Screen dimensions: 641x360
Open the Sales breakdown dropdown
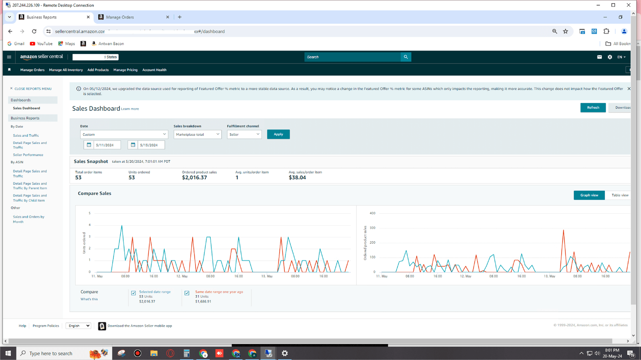pyautogui.click(x=198, y=134)
